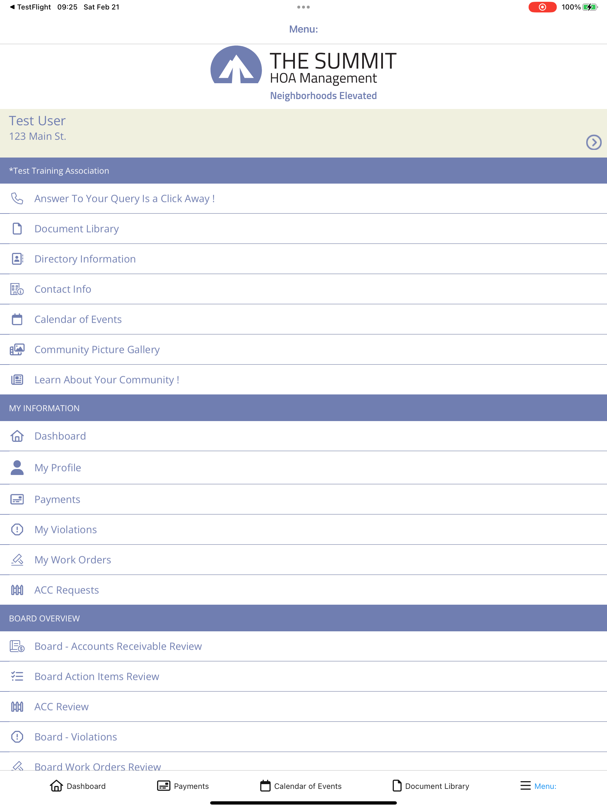Open the Dashboard tab label in bottom bar

[x=86, y=786]
